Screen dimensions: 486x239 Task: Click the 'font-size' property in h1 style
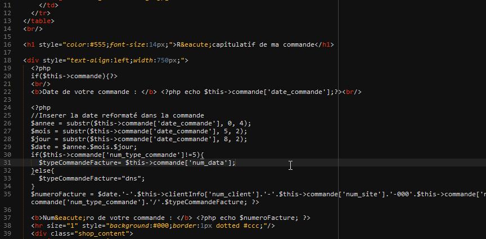click(x=127, y=44)
